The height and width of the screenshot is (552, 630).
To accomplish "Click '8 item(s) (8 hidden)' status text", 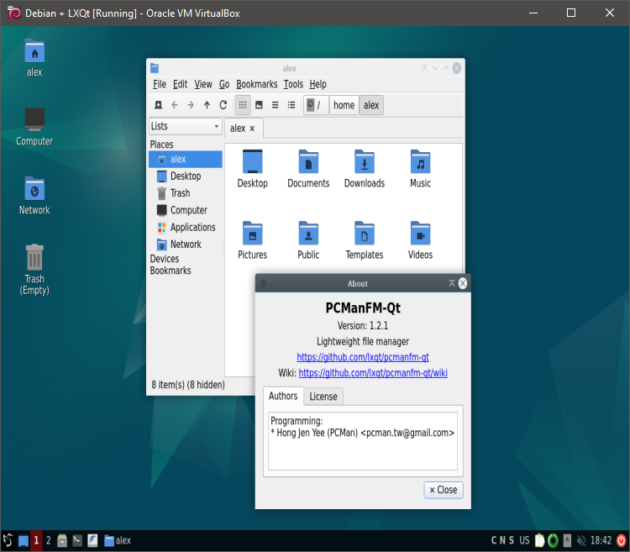I will [x=188, y=385].
